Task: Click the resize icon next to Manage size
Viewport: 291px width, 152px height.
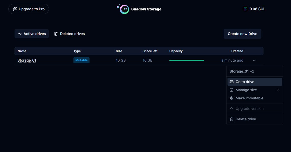Action: pyautogui.click(x=232, y=90)
